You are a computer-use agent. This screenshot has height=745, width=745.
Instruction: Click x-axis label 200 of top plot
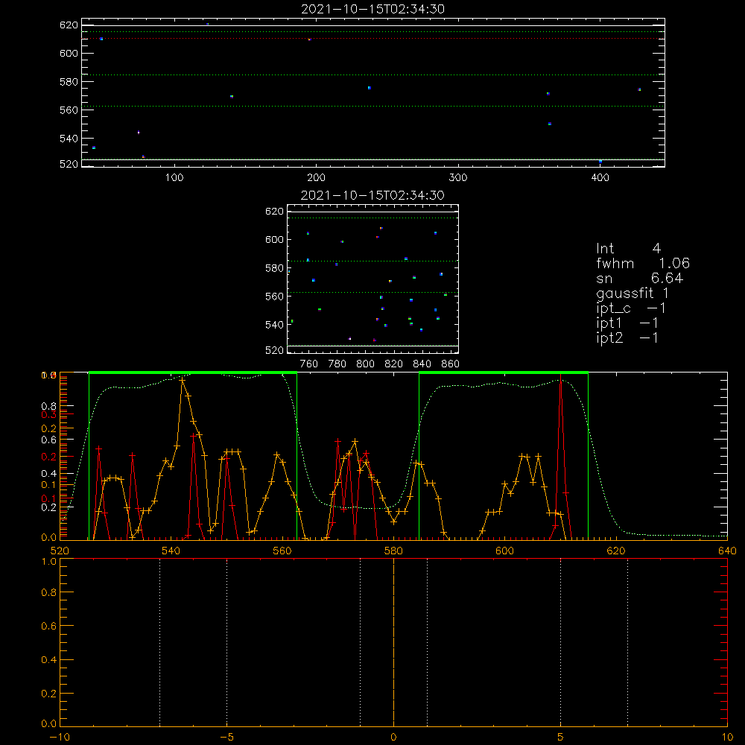(316, 178)
